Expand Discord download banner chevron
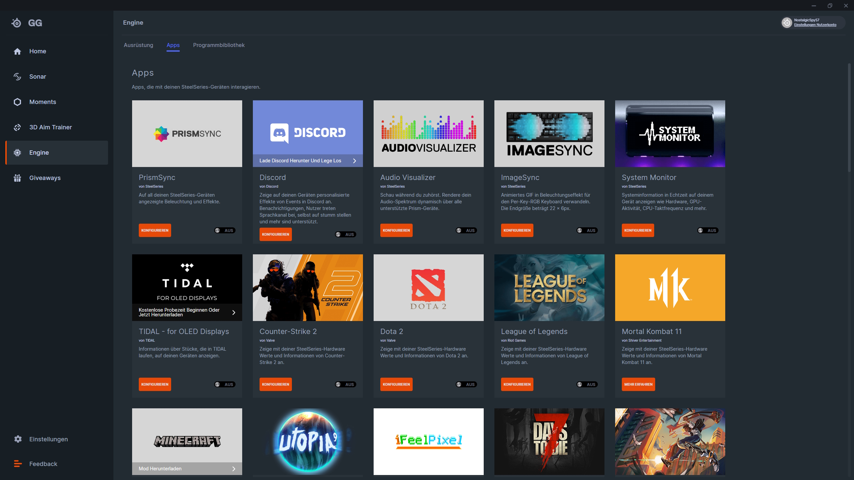 [355, 161]
